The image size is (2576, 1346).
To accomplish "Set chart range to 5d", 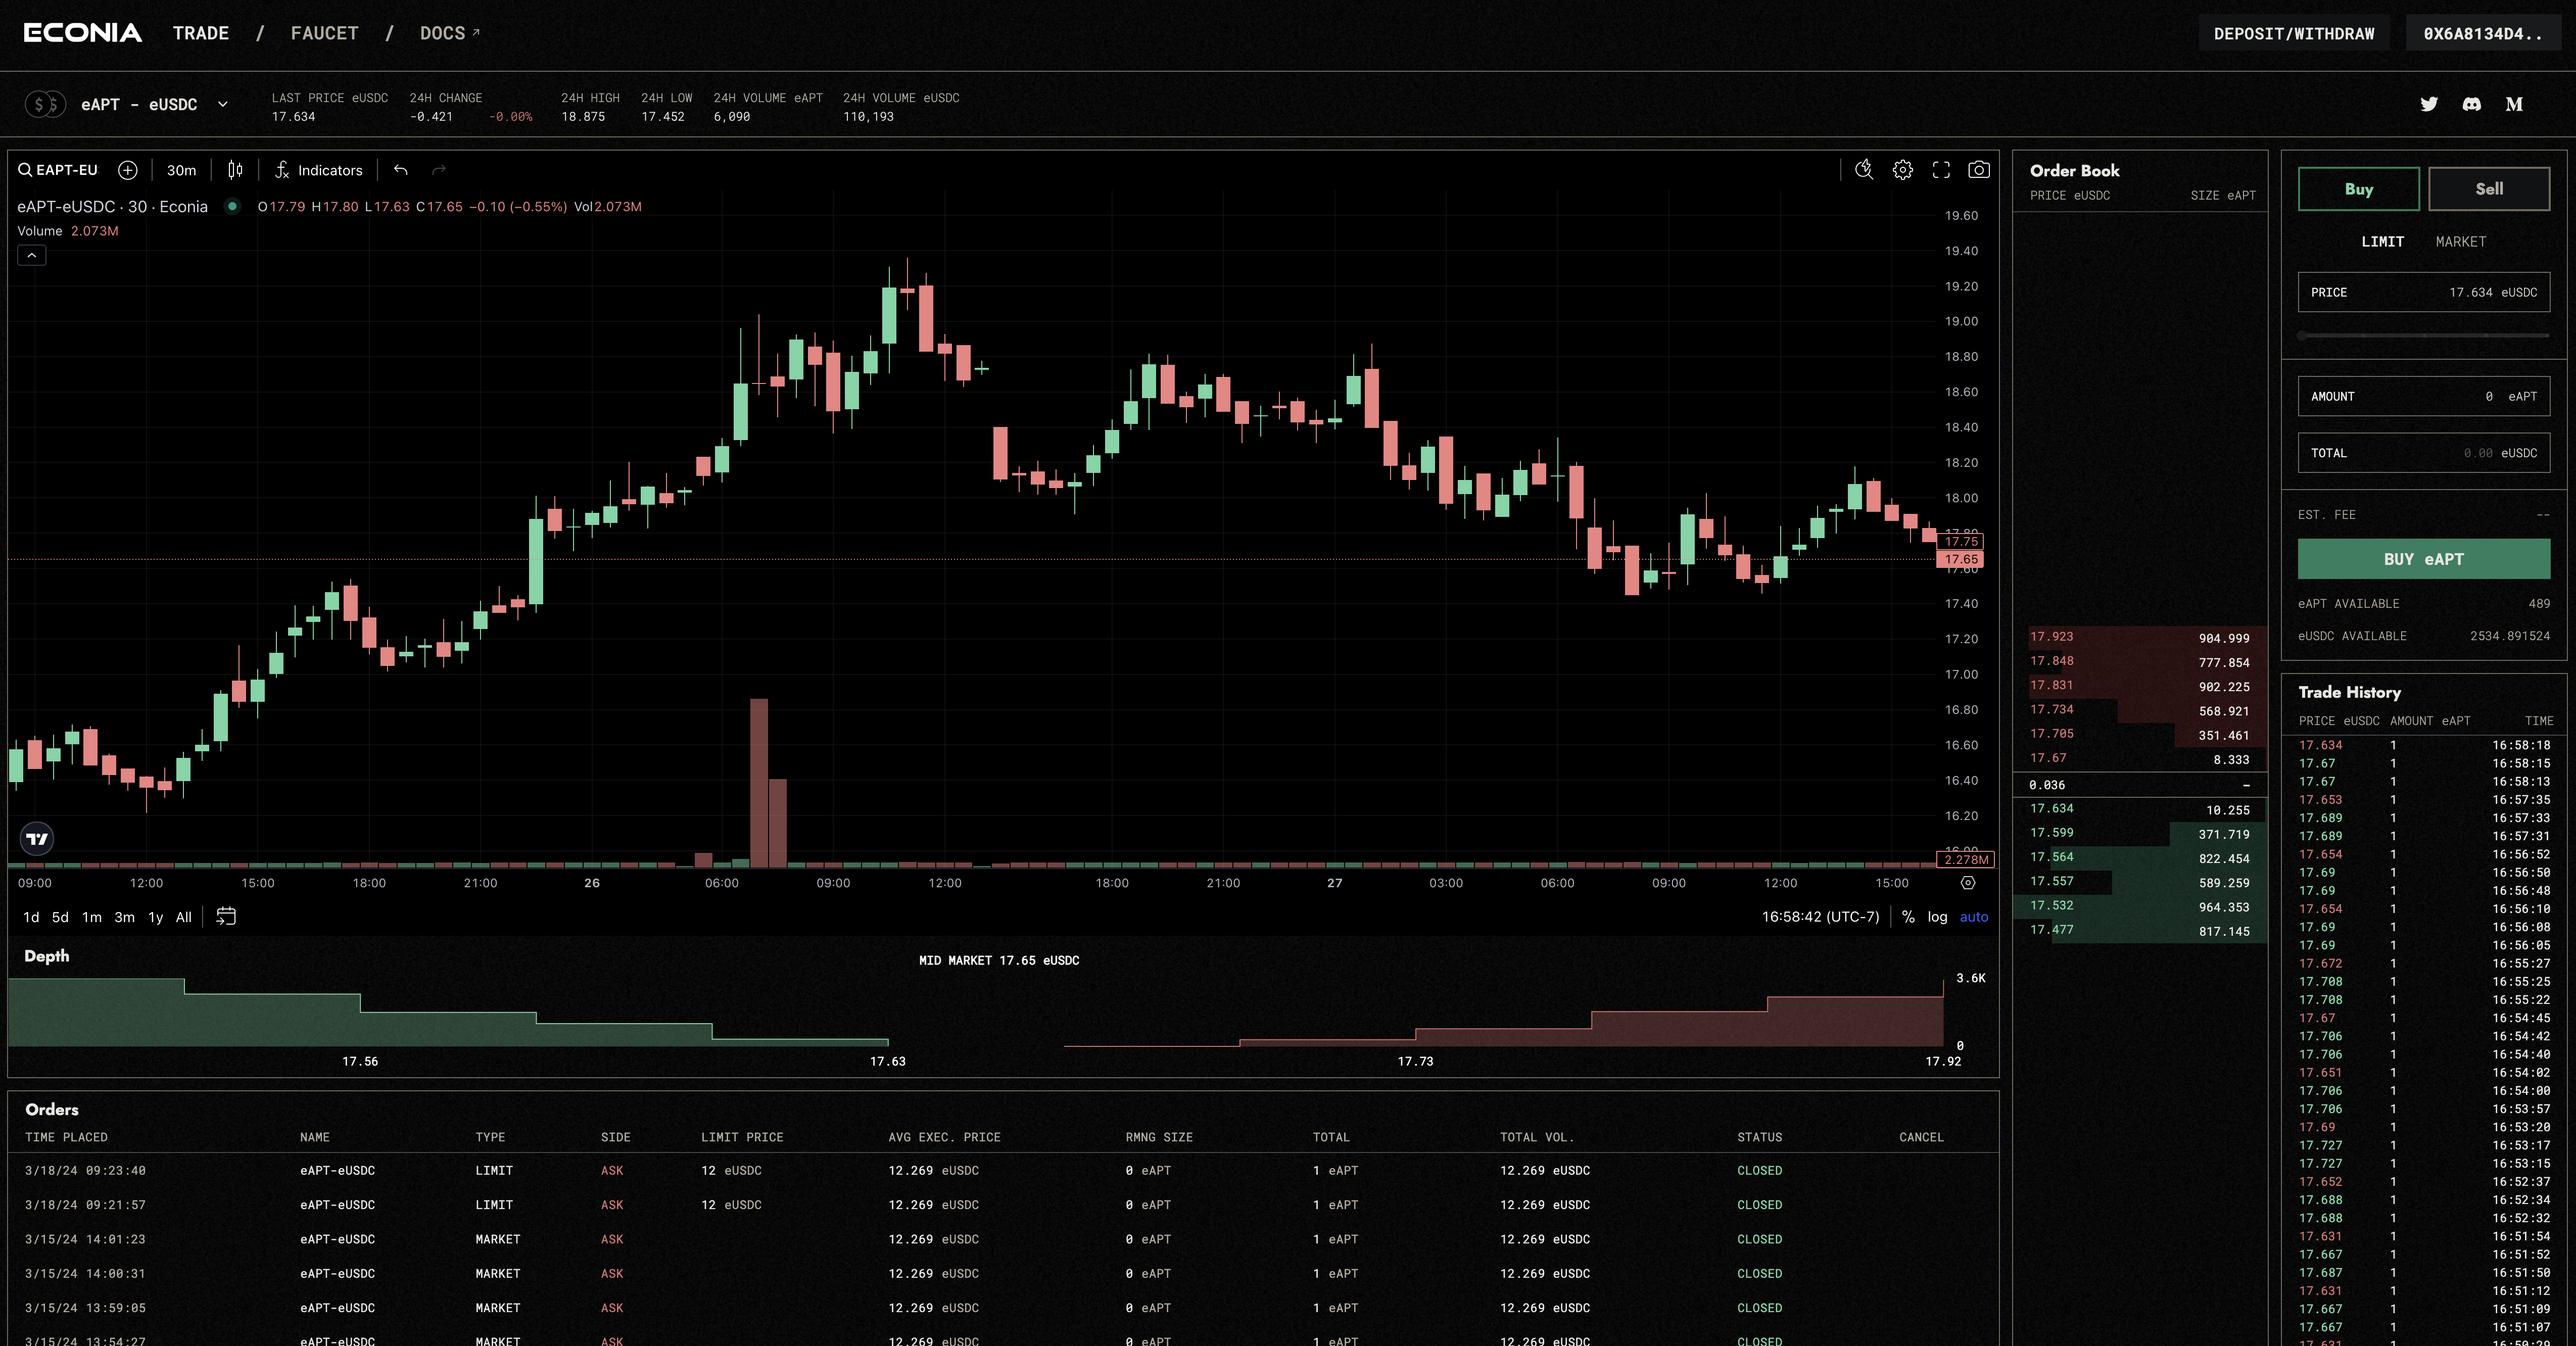I will (x=60, y=917).
